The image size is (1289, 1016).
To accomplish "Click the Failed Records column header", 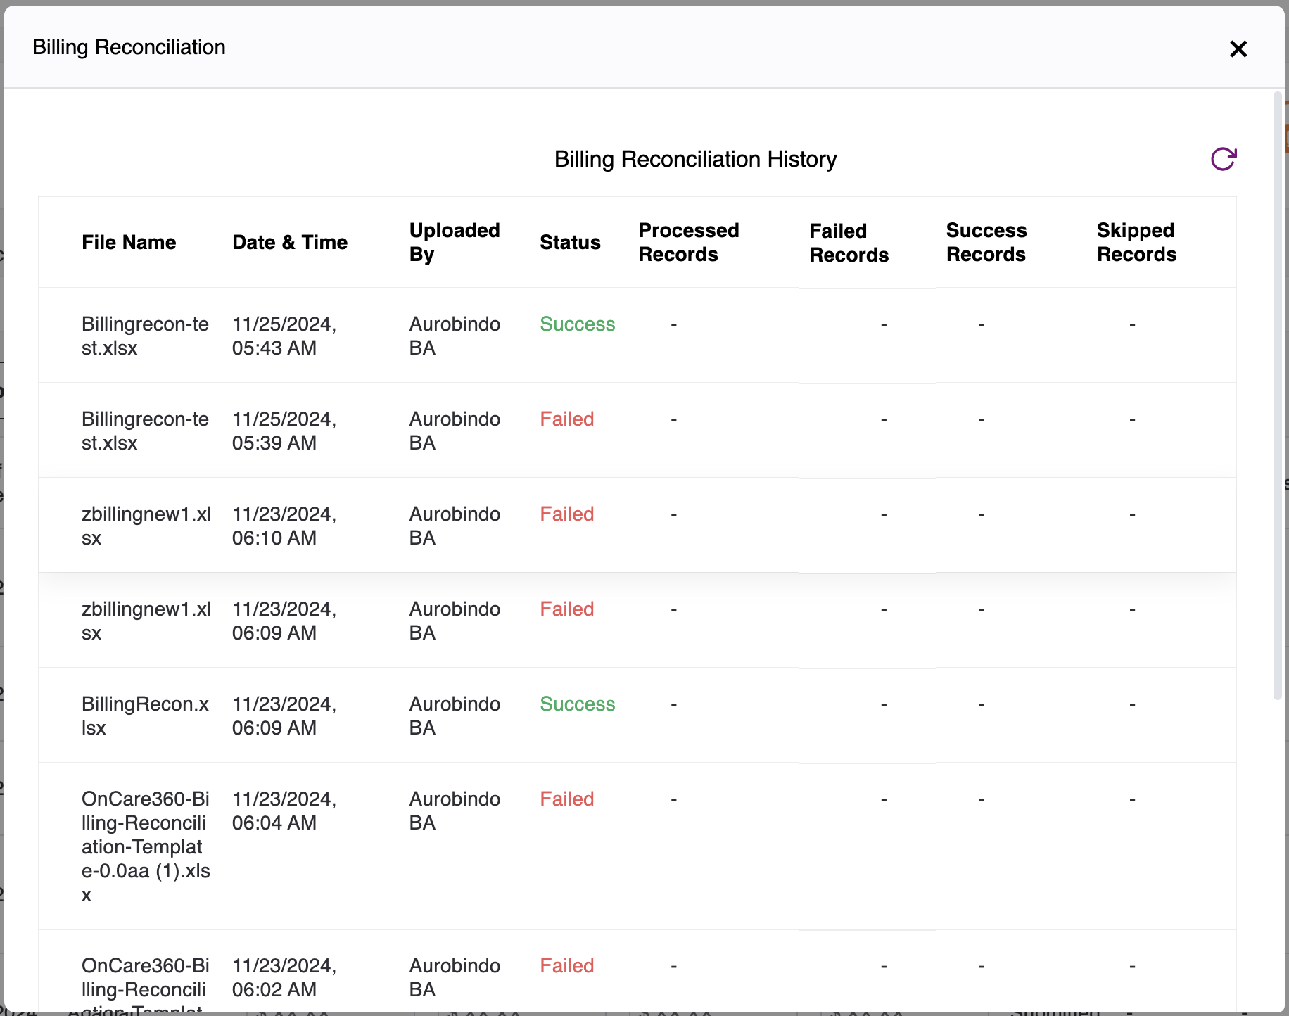I will [x=849, y=243].
